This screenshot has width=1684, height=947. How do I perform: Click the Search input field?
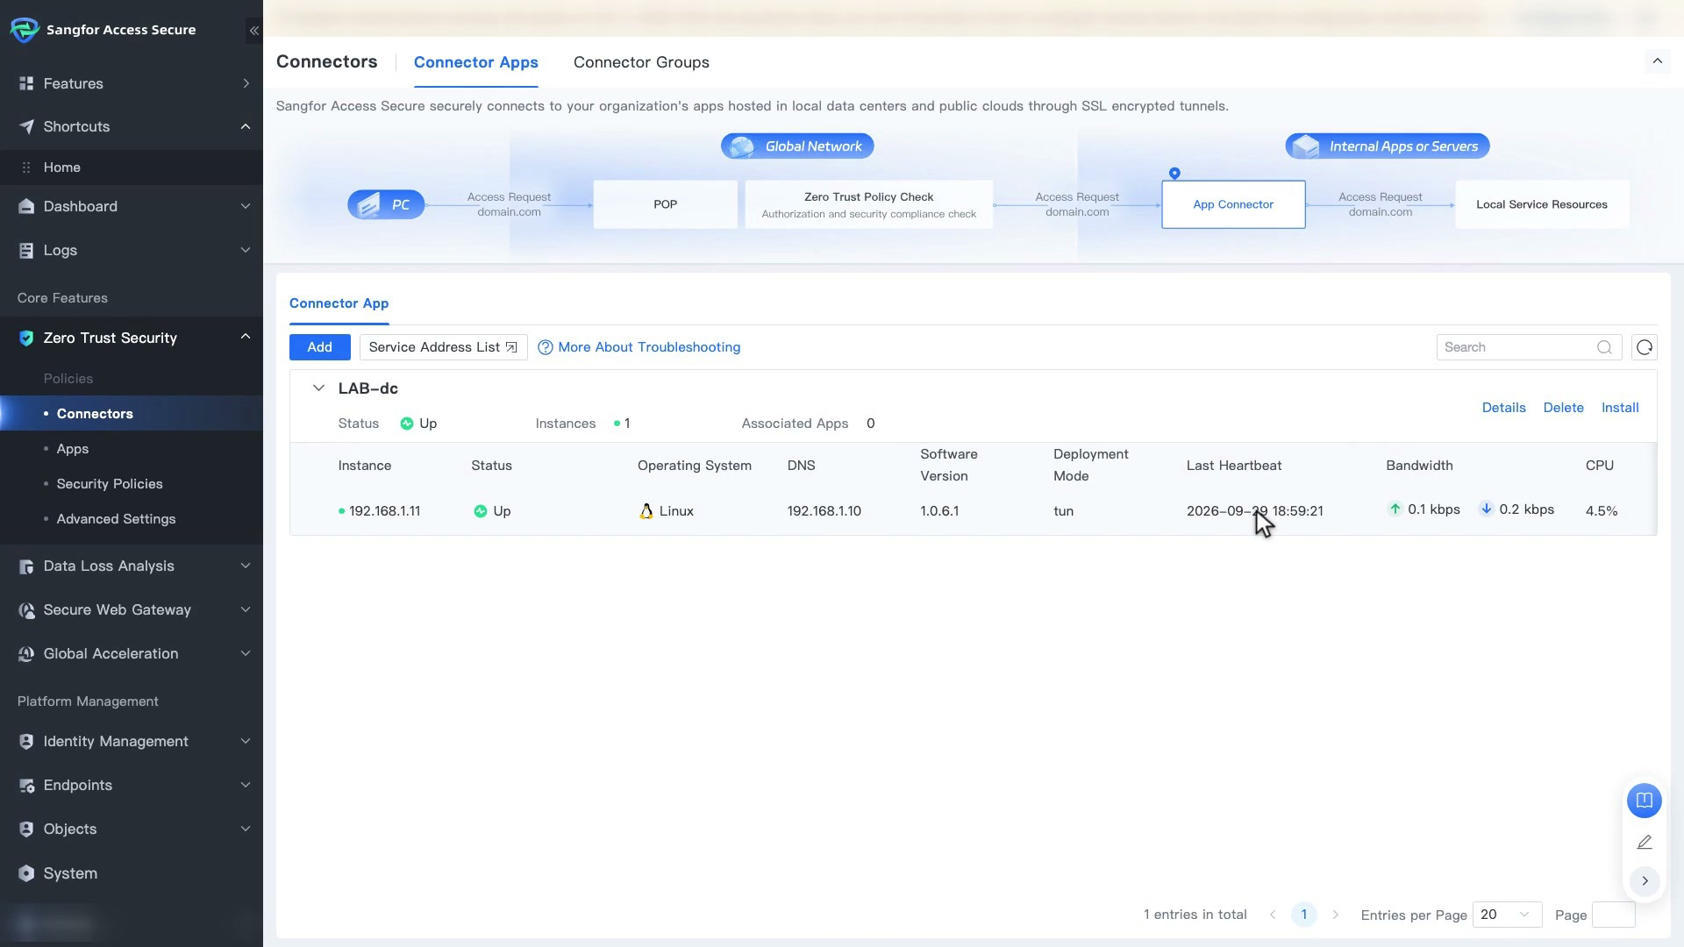[x=1529, y=347]
